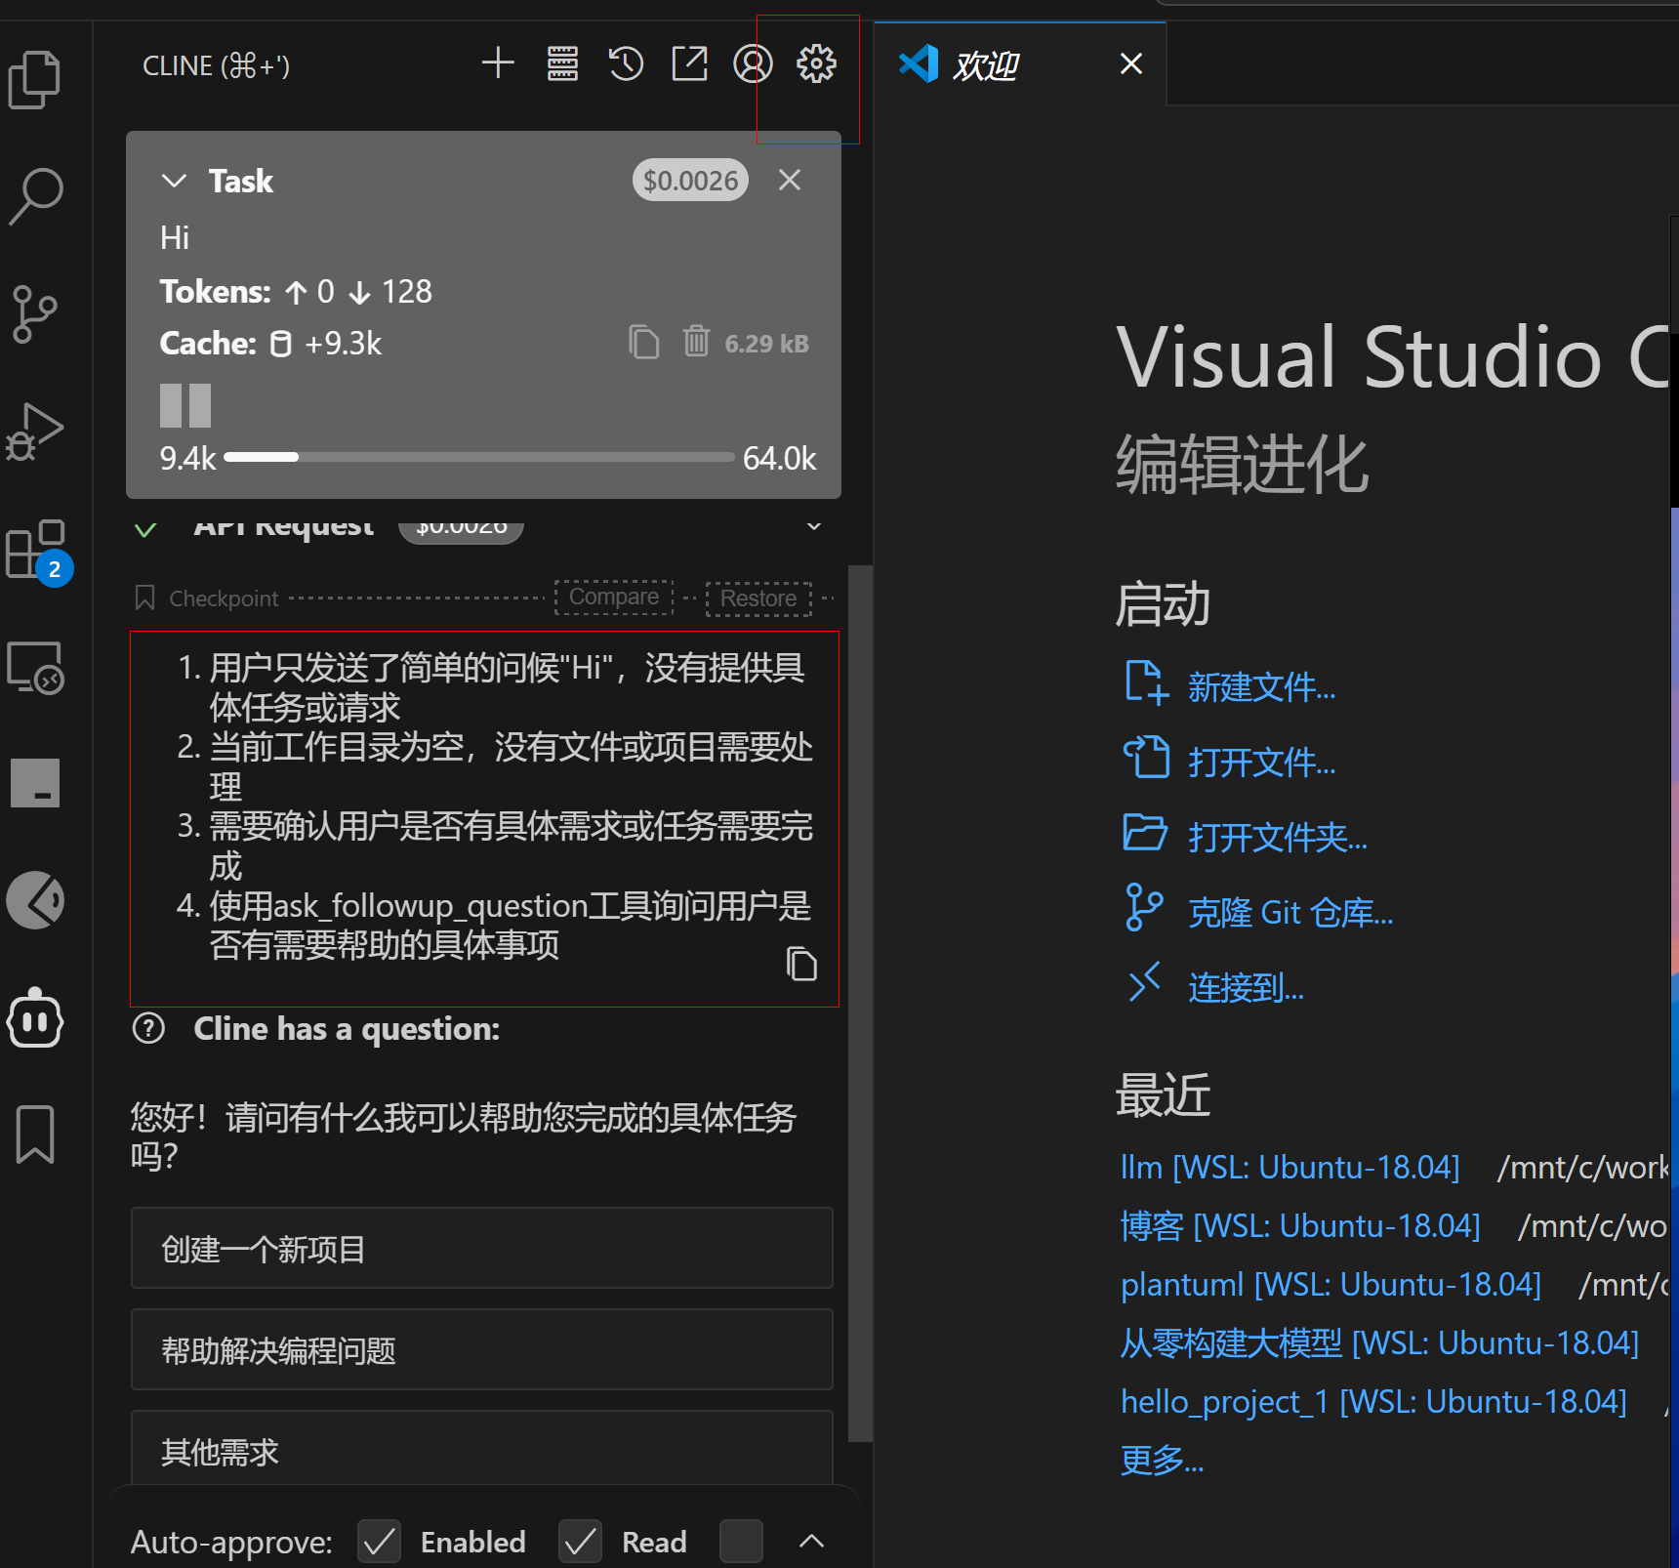Open the panel icon below Remote Explorer
This screenshot has height=1568, width=1679.
pyautogui.click(x=35, y=783)
